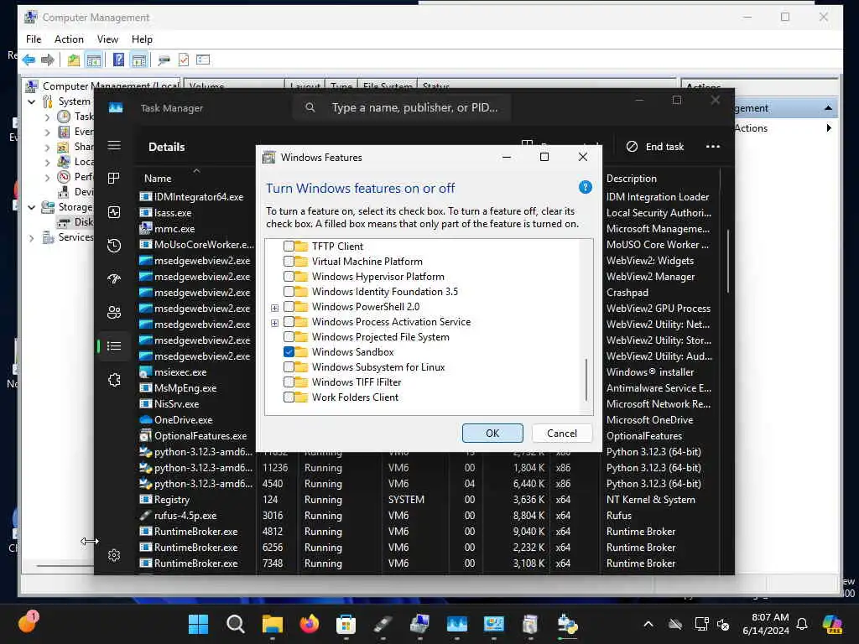Viewport: 859px width, 644px height.
Task: Check Windows Identity Foundation 3.5
Action: coord(289,291)
